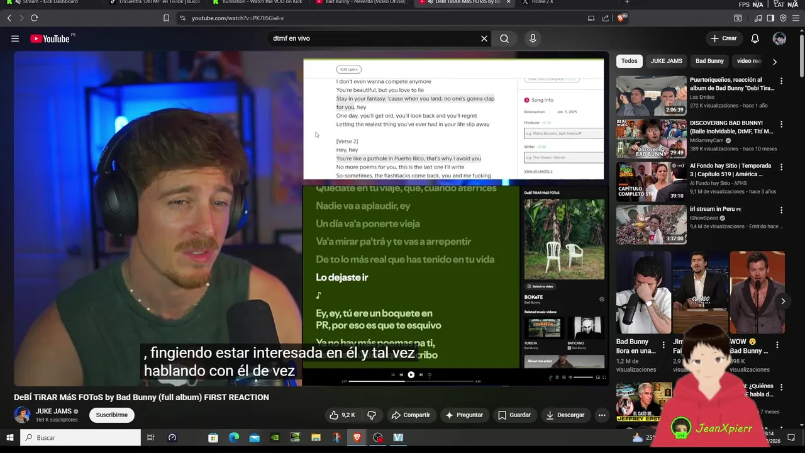Open Task View on the taskbar
The width and height of the screenshot is (805, 453).
pyautogui.click(x=151, y=438)
